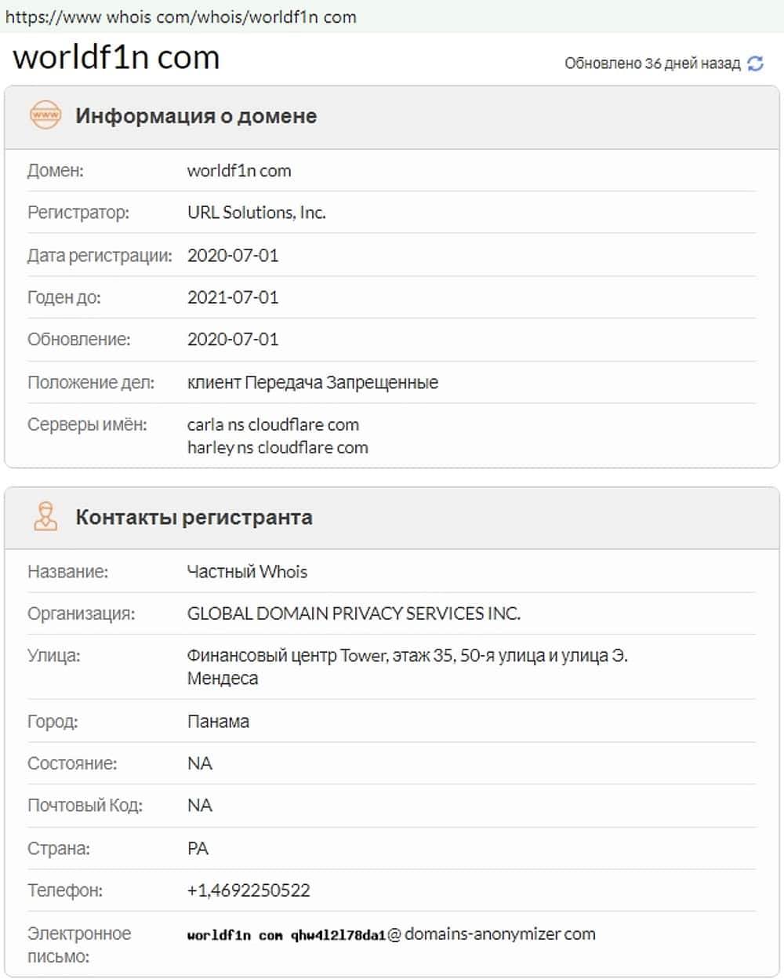Click the Частный Whois name value
Screen dimensions: 784x979
[x=247, y=571]
